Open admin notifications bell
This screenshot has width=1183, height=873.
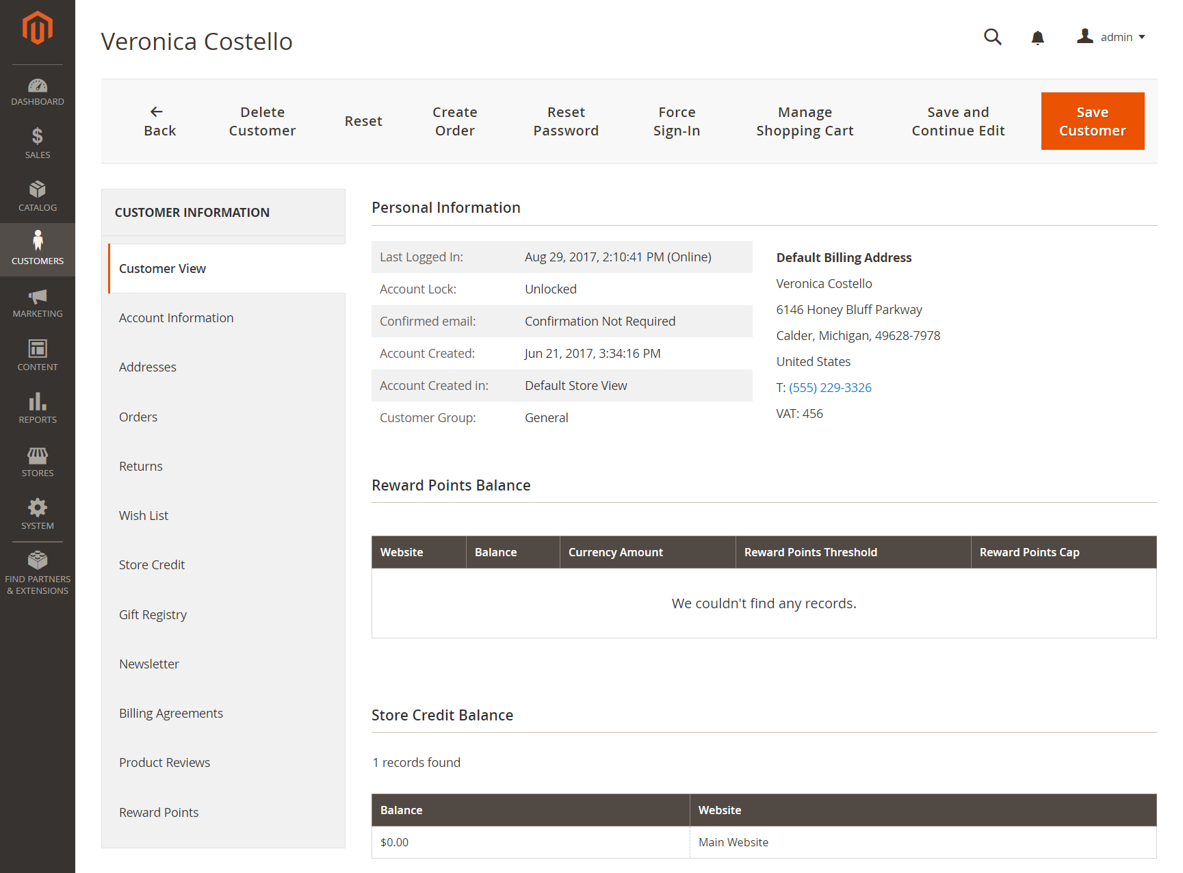tap(1037, 38)
